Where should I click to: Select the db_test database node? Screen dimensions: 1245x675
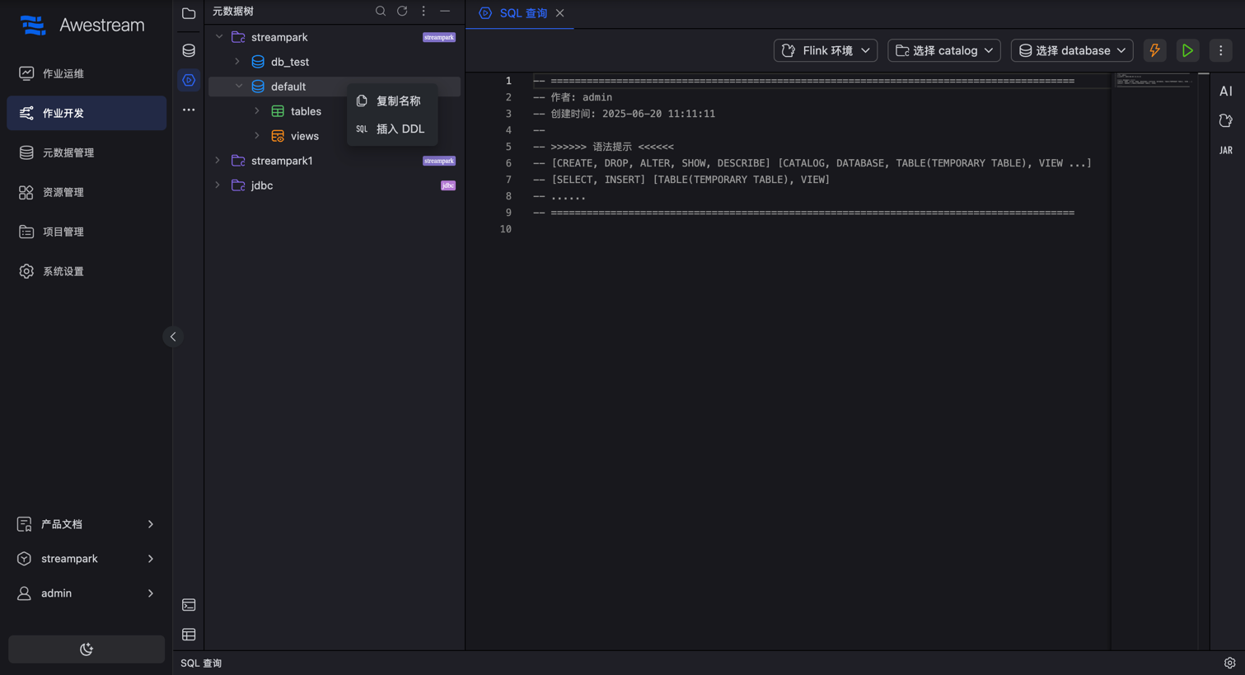(289, 62)
